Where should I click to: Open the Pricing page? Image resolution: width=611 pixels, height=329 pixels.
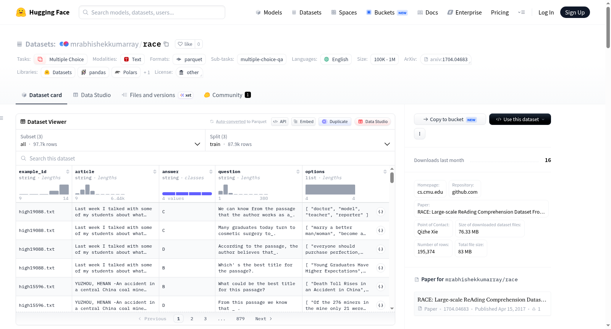[x=500, y=12]
